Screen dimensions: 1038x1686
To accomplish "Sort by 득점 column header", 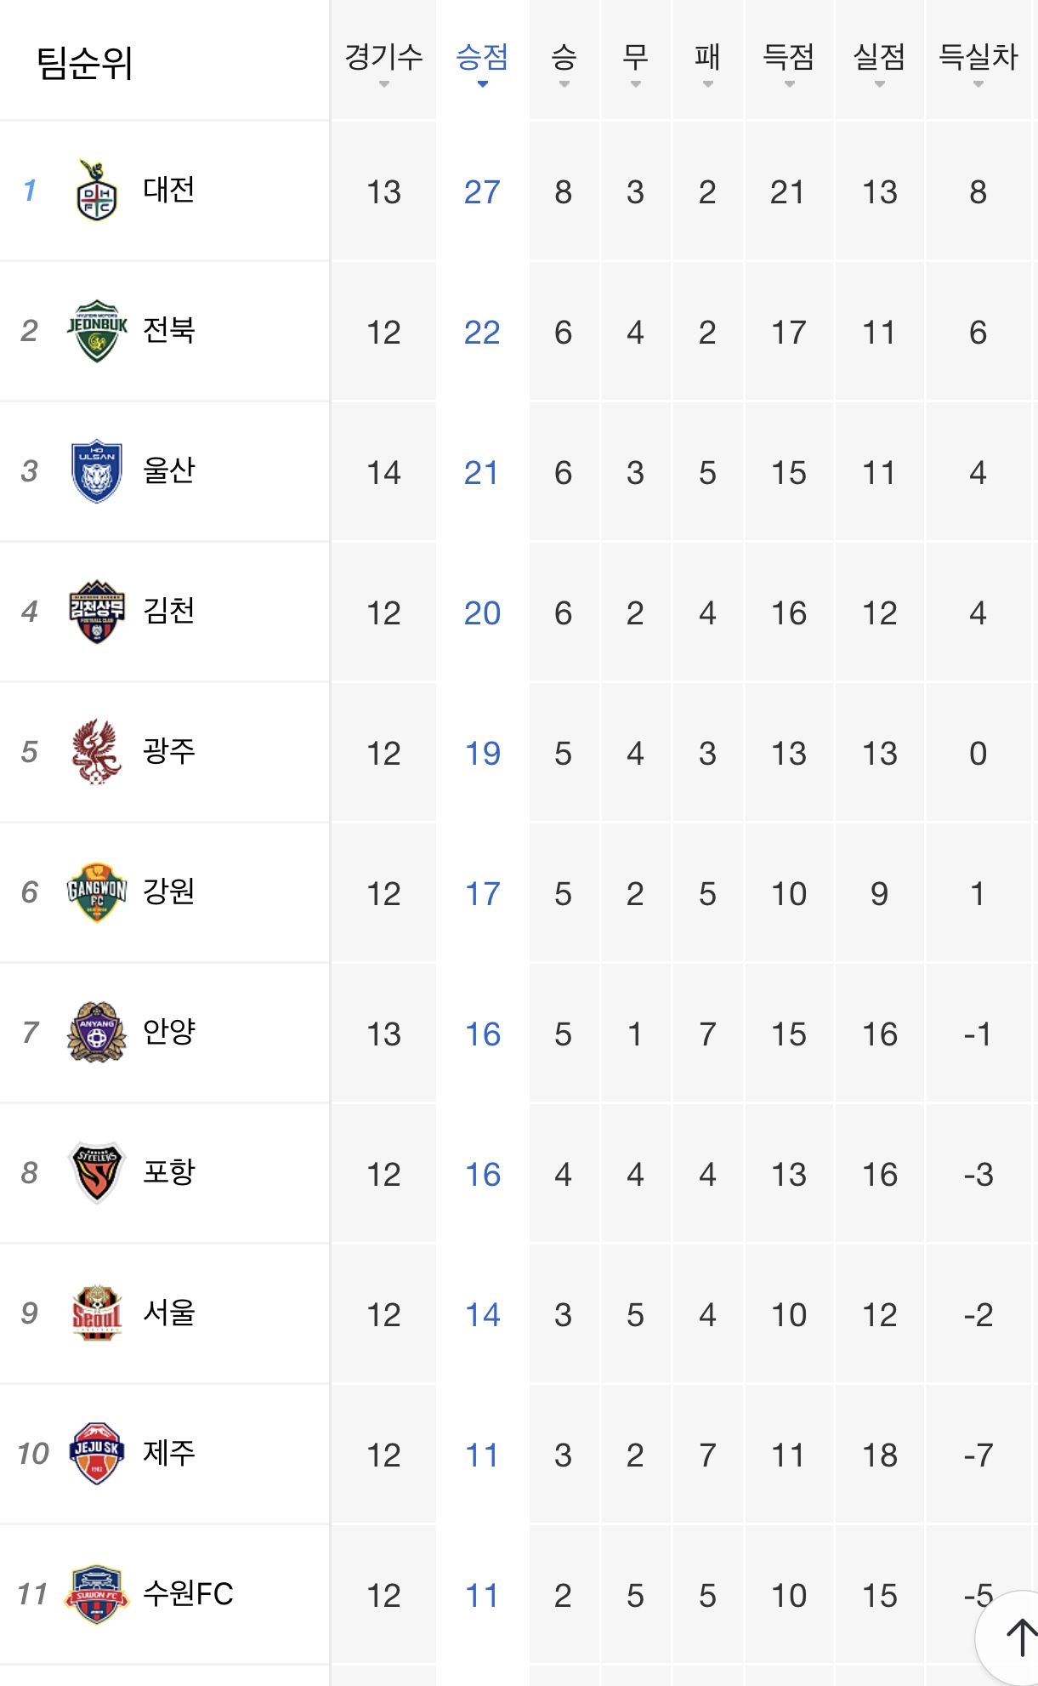I will click(789, 61).
